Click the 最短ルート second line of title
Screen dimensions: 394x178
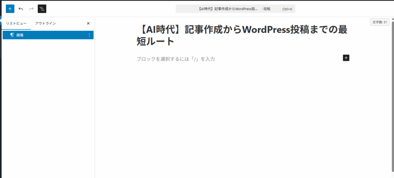tap(155, 41)
